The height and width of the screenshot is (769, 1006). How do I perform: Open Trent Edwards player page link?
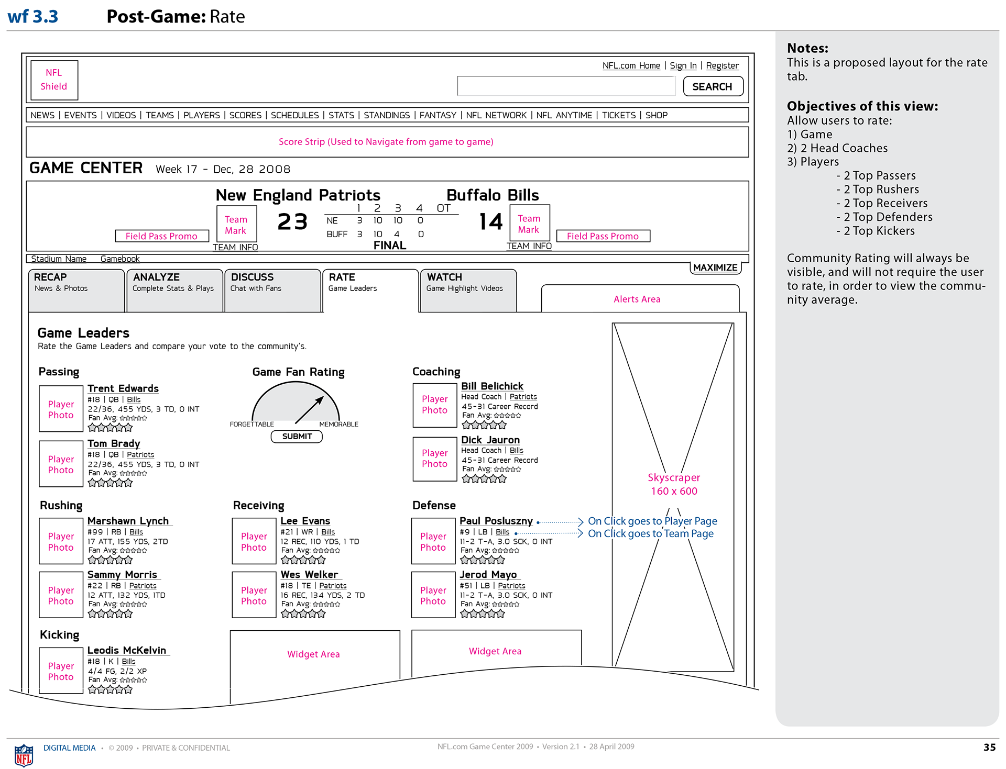[x=123, y=388]
